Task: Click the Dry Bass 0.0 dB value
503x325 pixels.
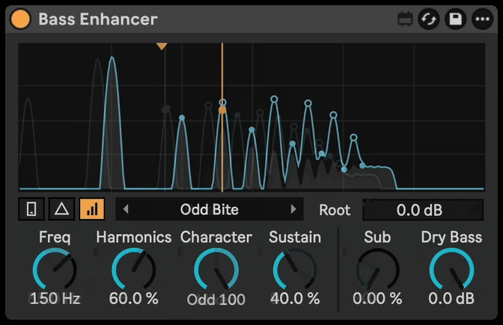Action: (x=451, y=298)
